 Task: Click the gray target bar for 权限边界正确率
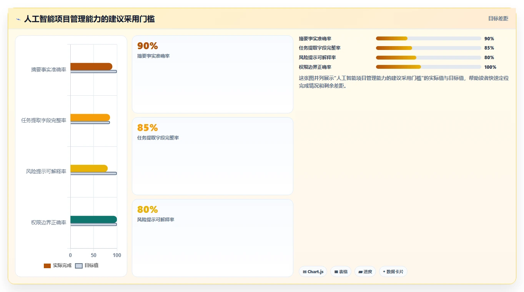(93, 224)
